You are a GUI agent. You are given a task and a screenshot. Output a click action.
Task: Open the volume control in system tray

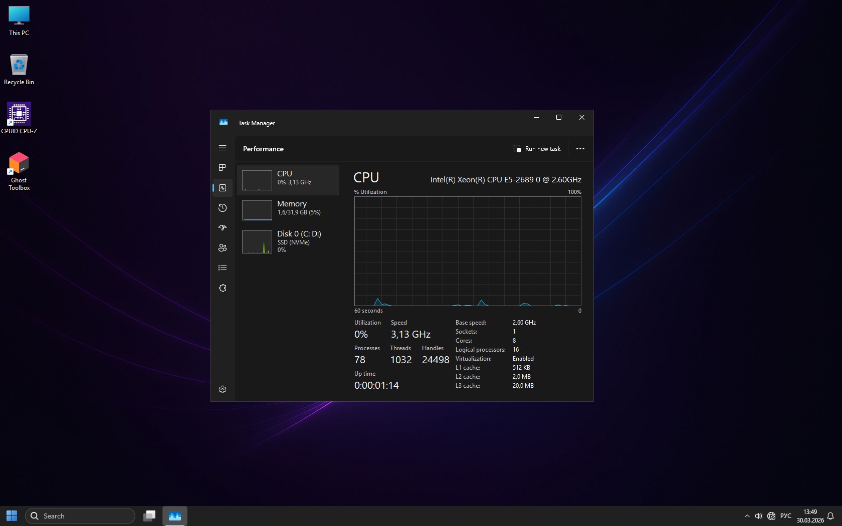pyautogui.click(x=758, y=516)
